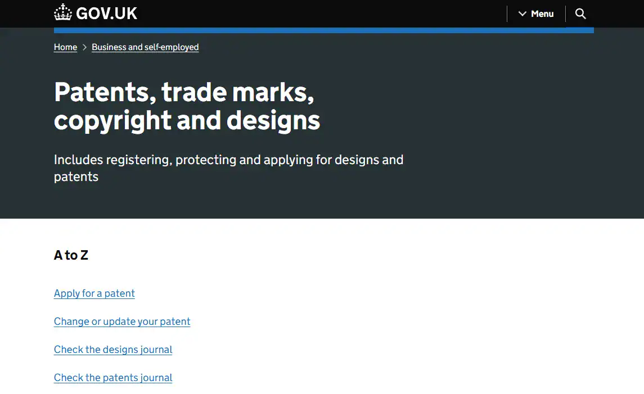
Task: Open Change or update your patent
Action: [x=122, y=321]
